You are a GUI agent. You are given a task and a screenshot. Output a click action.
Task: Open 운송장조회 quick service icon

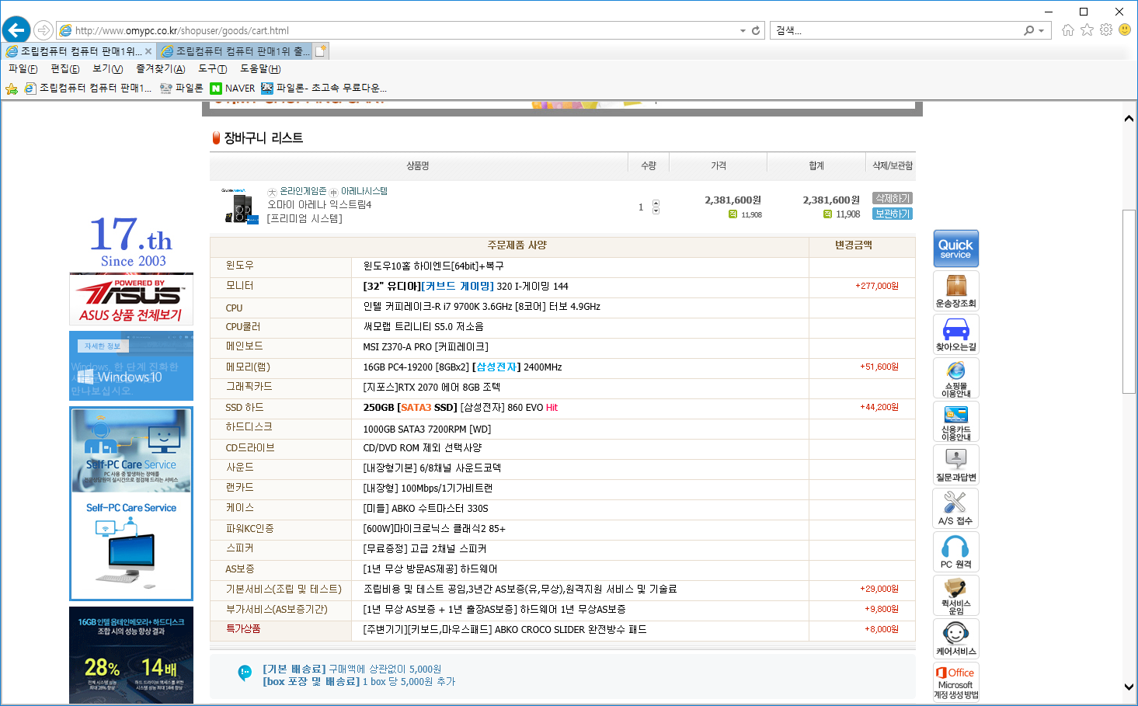pos(956,291)
